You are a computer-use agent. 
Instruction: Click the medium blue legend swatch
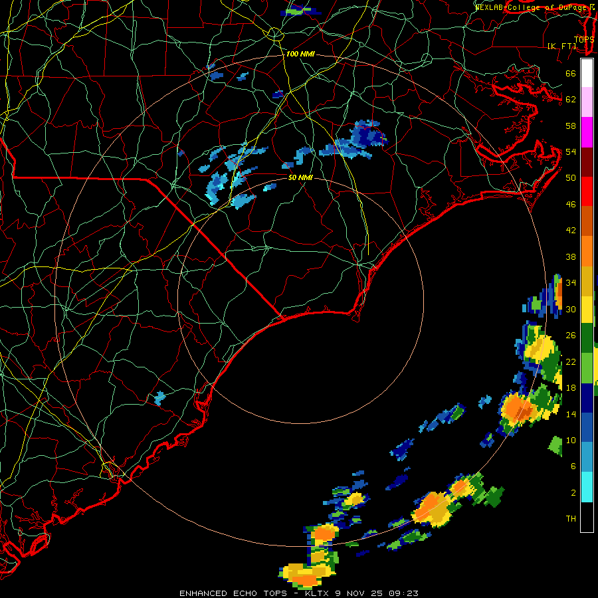pos(587,428)
